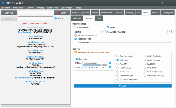Select Factory RESET operation
Screen dimensions: 176x108
118,68
